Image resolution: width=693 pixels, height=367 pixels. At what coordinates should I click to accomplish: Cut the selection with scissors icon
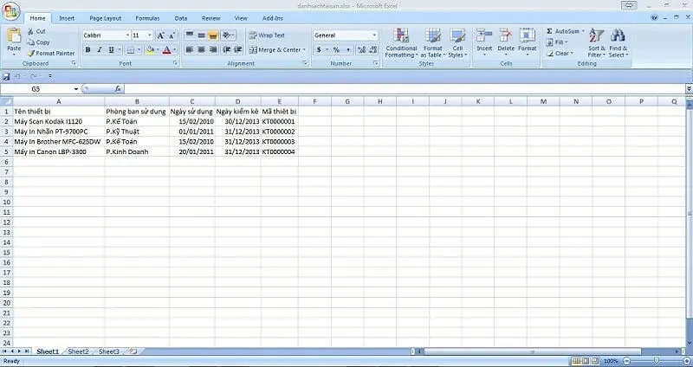click(x=36, y=31)
